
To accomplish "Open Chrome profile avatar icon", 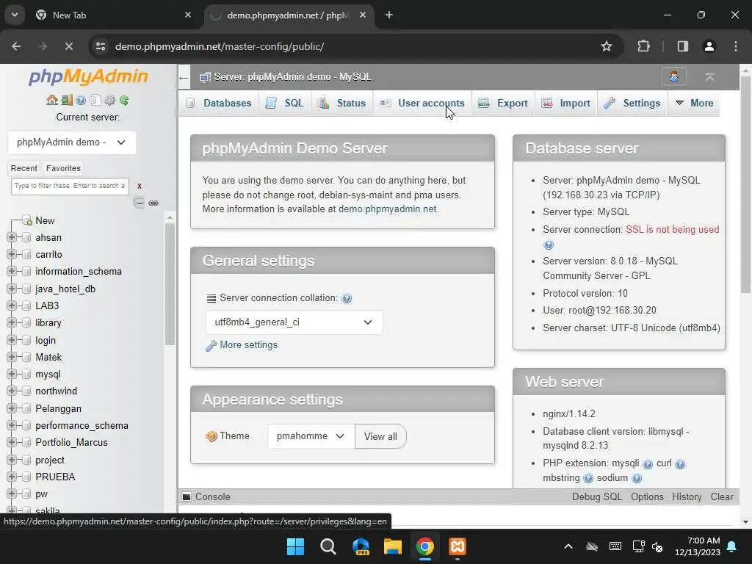I will pos(709,46).
